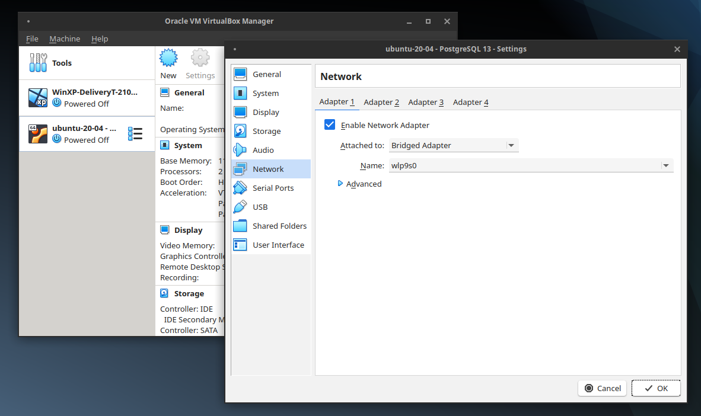Switch to the Adapter 4 tab
The image size is (701, 416).
pos(471,103)
